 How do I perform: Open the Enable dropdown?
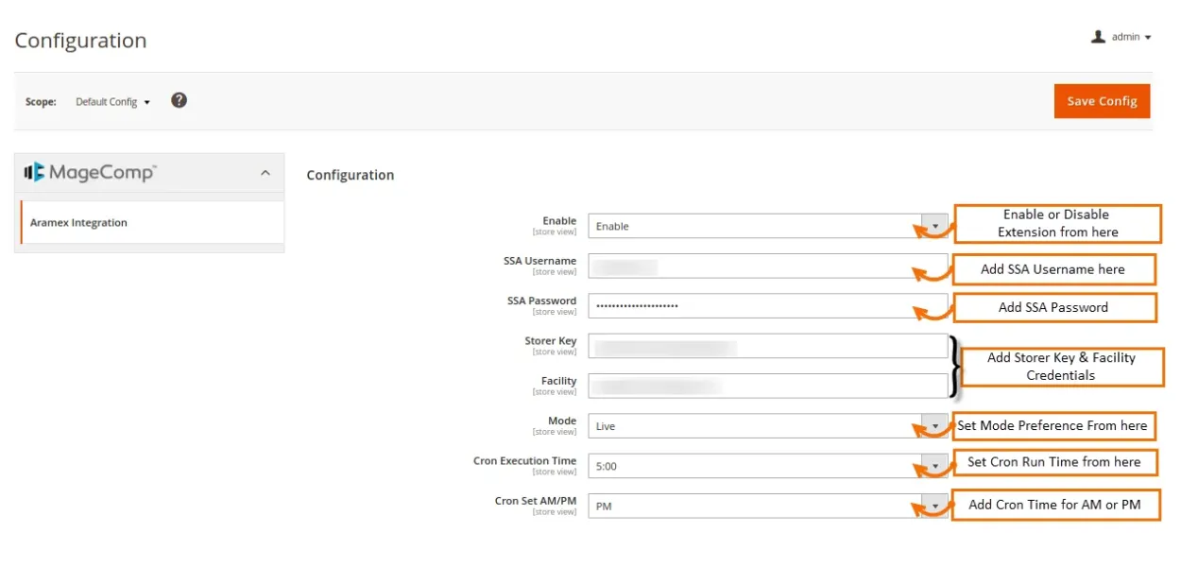pos(767,227)
